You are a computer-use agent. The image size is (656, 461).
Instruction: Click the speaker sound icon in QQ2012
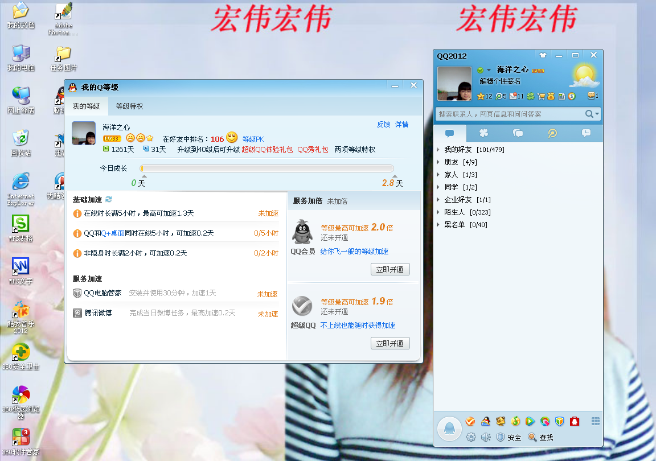coord(486,437)
